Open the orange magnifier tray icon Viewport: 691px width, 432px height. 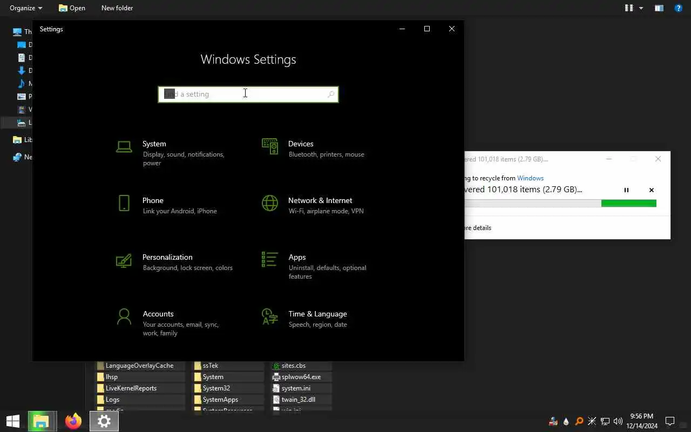tap(579, 421)
